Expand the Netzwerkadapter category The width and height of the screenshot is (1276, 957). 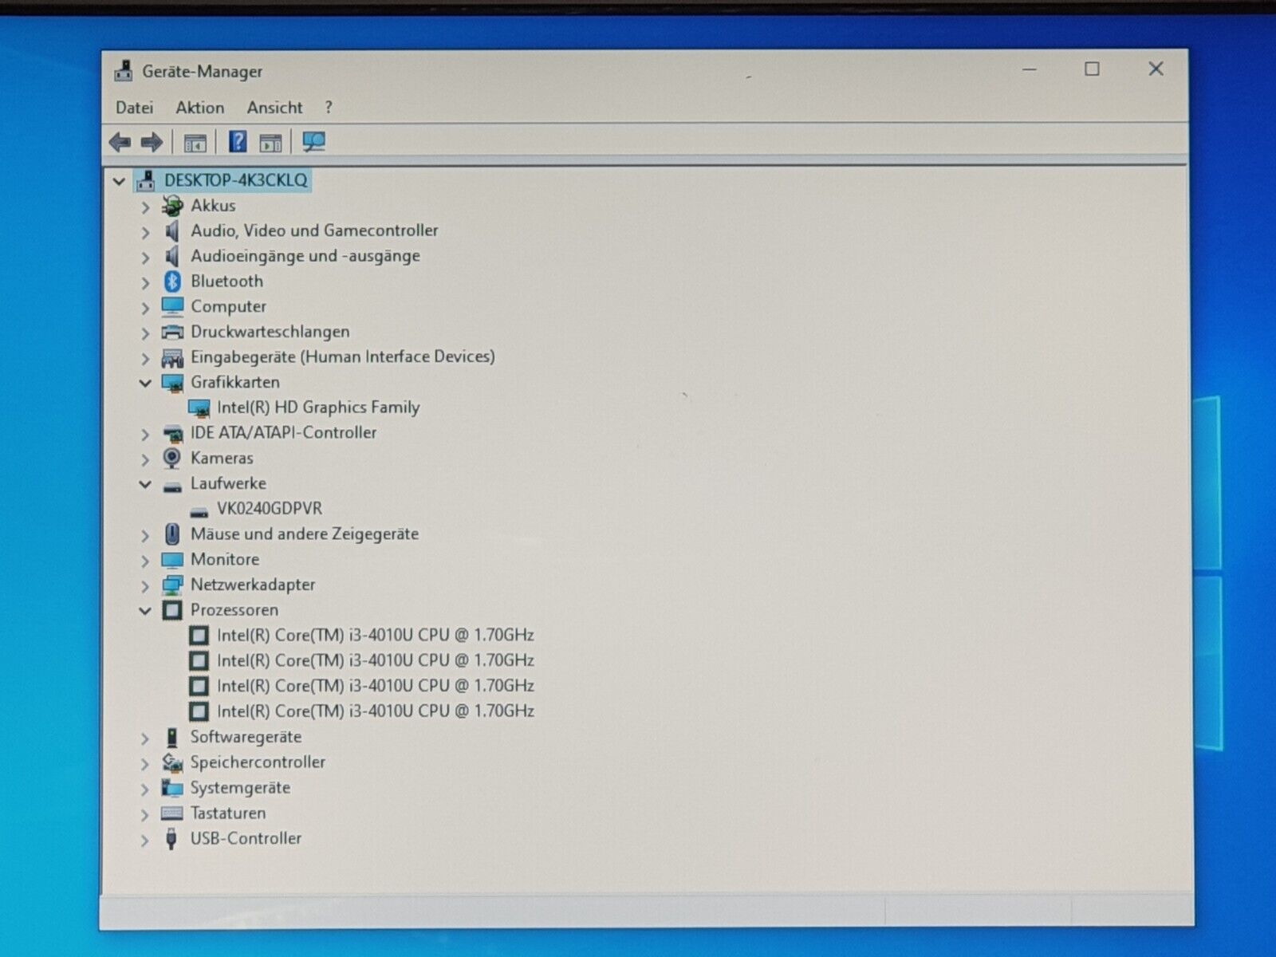[145, 586]
